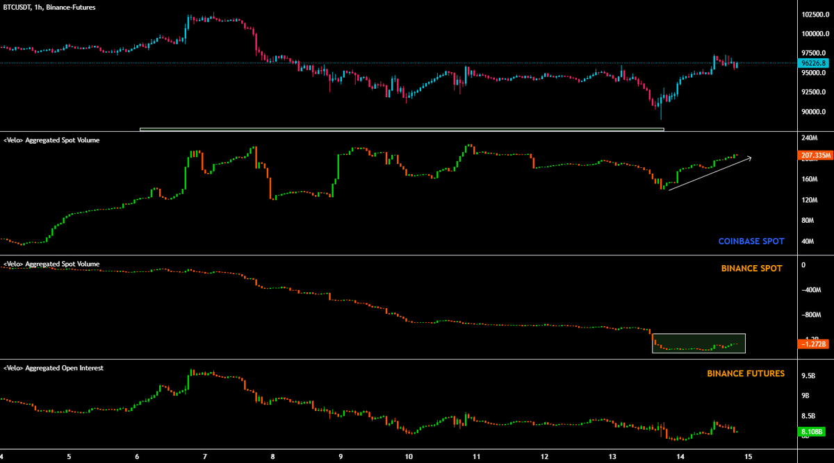
Task: Click the 8.108B open interest tag
Action: tap(813, 431)
